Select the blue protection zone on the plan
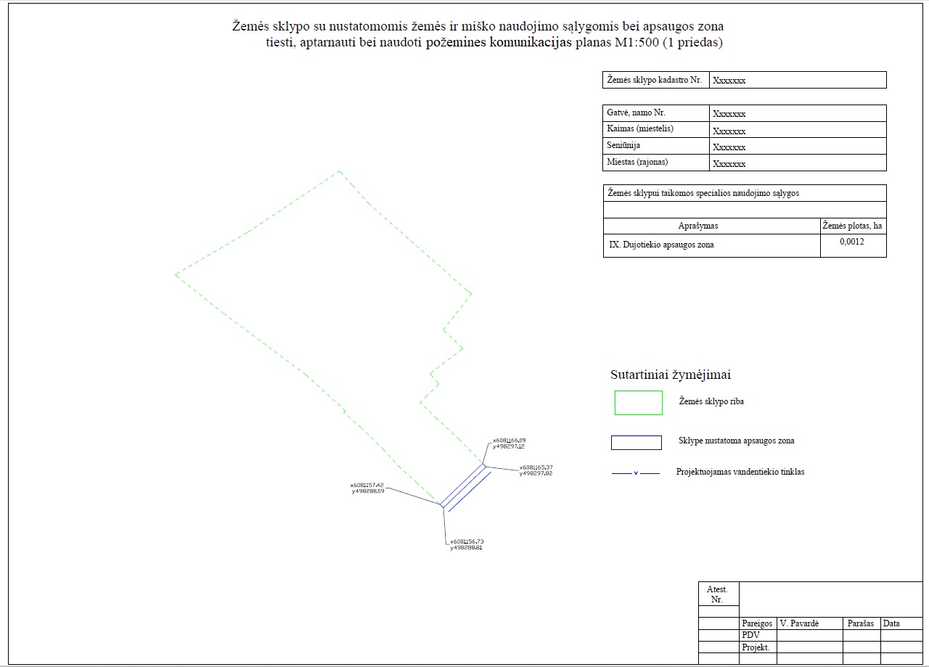929x667 pixels. 463,485
